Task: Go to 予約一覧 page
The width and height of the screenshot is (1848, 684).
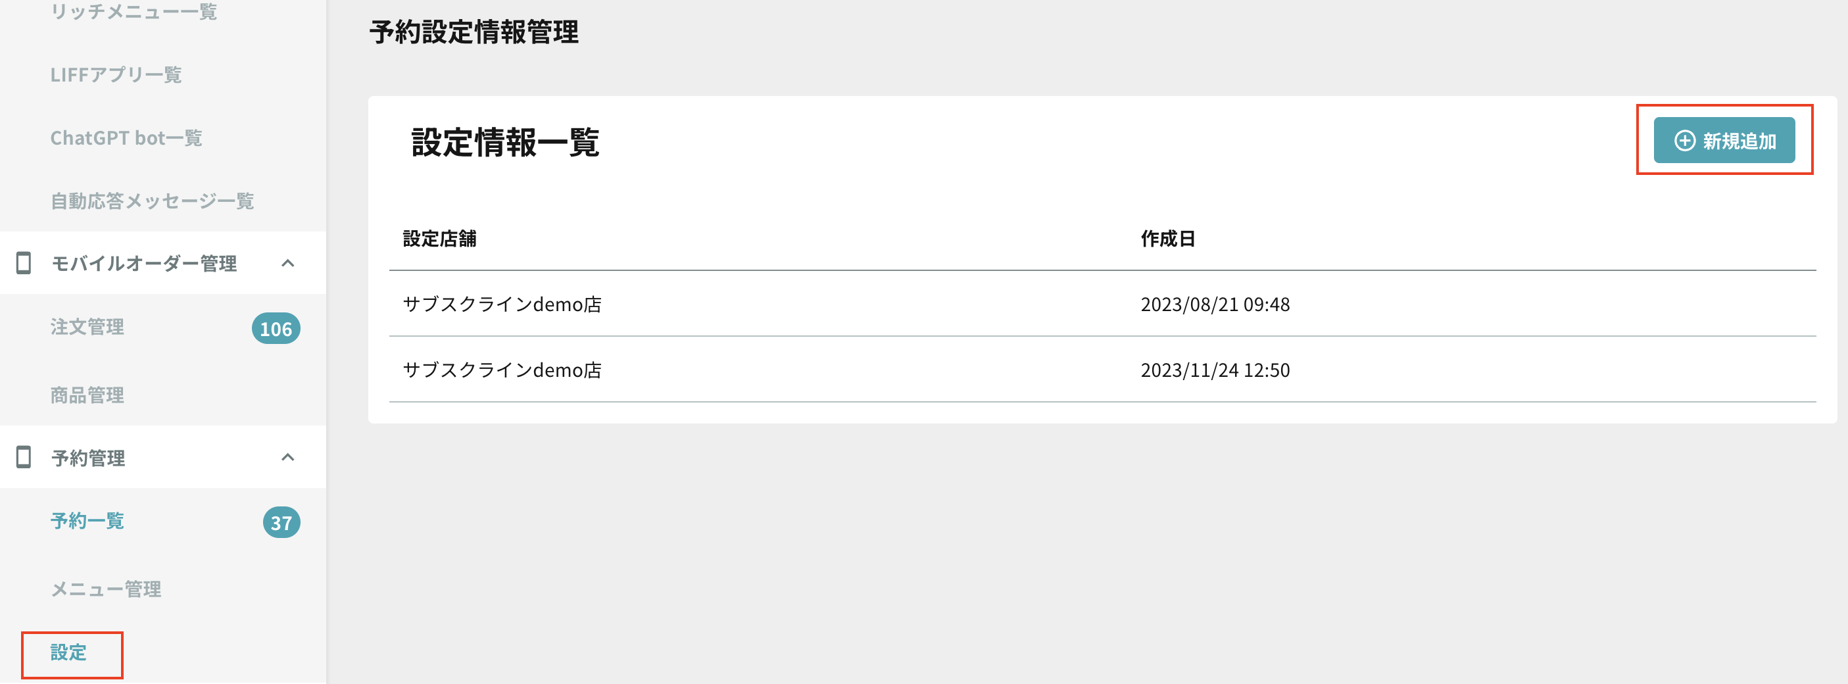Action: coord(87,521)
